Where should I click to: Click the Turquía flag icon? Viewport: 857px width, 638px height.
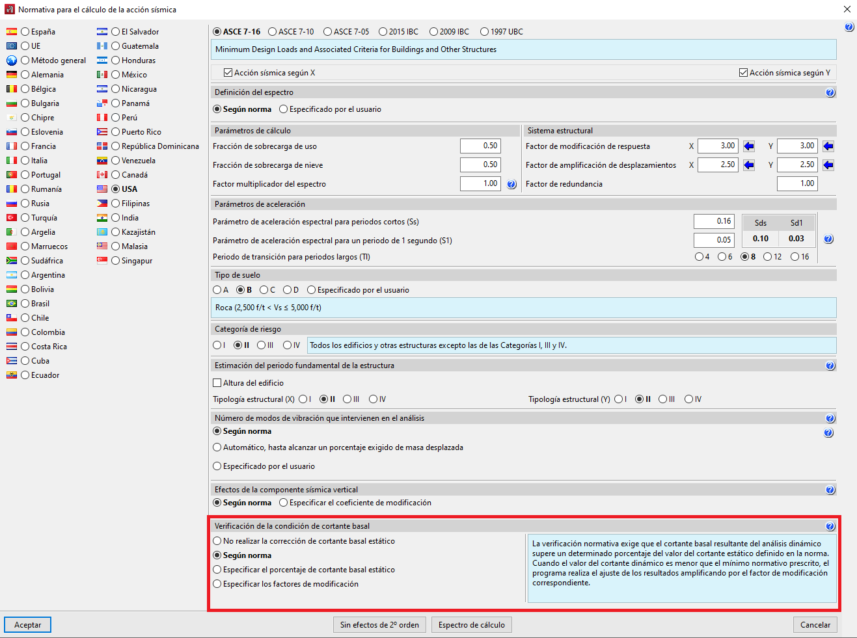click(12, 218)
